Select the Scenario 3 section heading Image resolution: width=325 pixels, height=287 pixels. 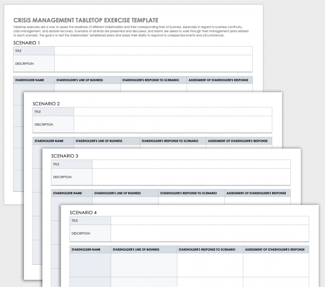65,156
